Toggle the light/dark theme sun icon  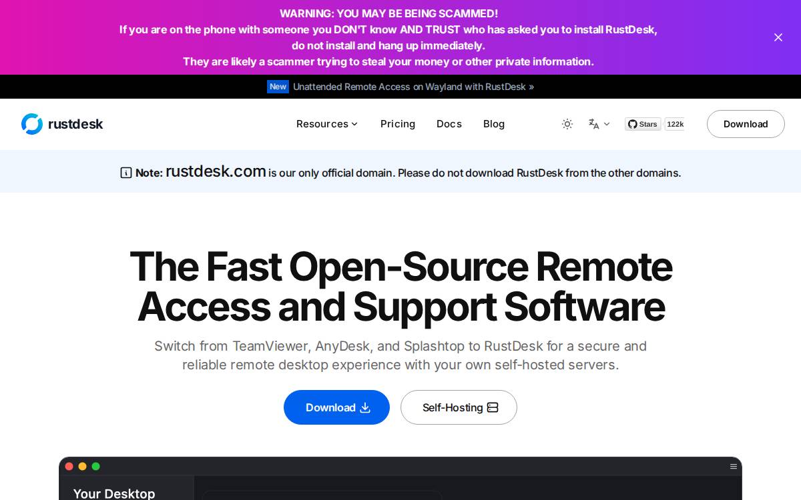[567, 124]
